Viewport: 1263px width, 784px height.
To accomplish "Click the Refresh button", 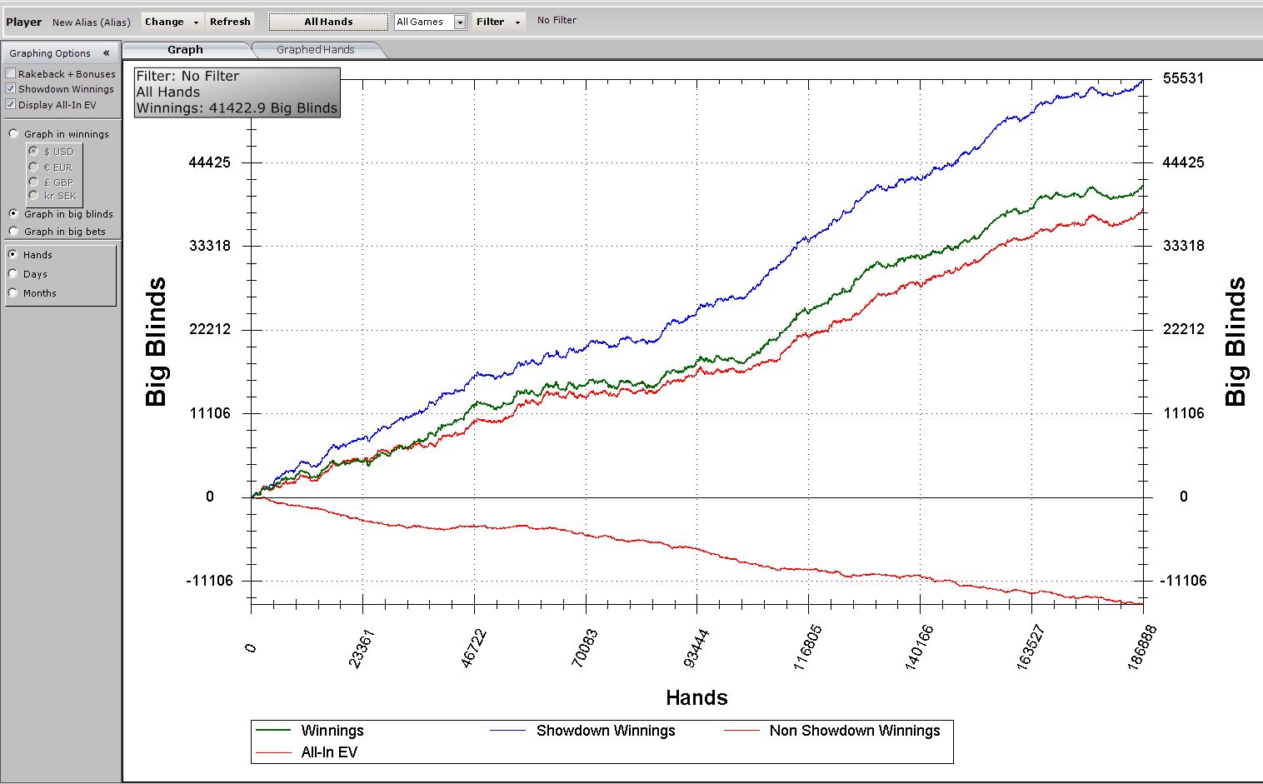I will click(x=230, y=22).
